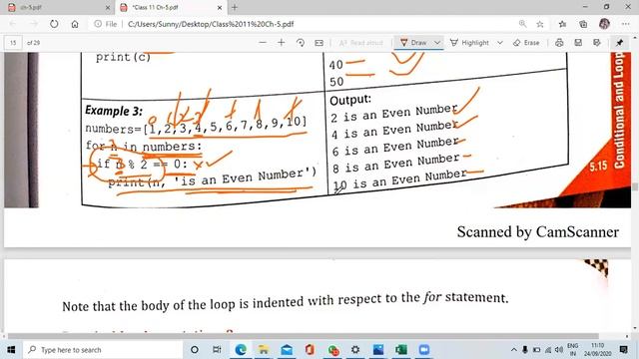Select the Erase tool
This screenshot has height=359, width=639.
pos(526,42)
